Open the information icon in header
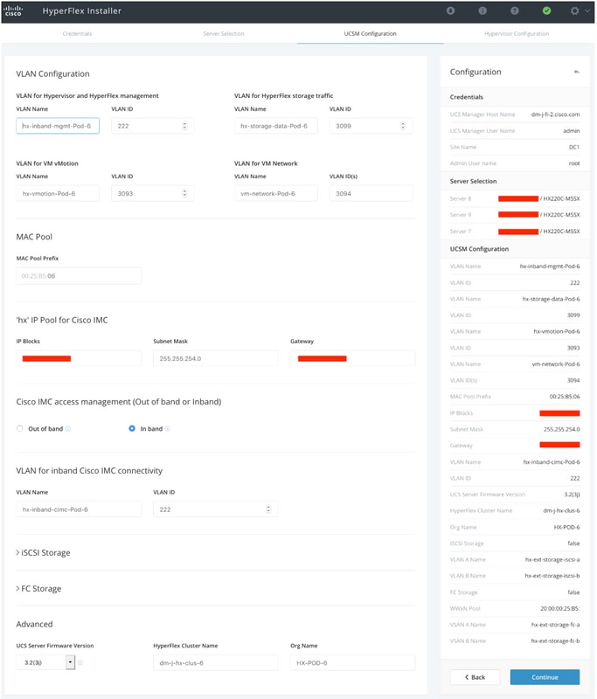The width and height of the screenshot is (597, 699). click(x=482, y=10)
